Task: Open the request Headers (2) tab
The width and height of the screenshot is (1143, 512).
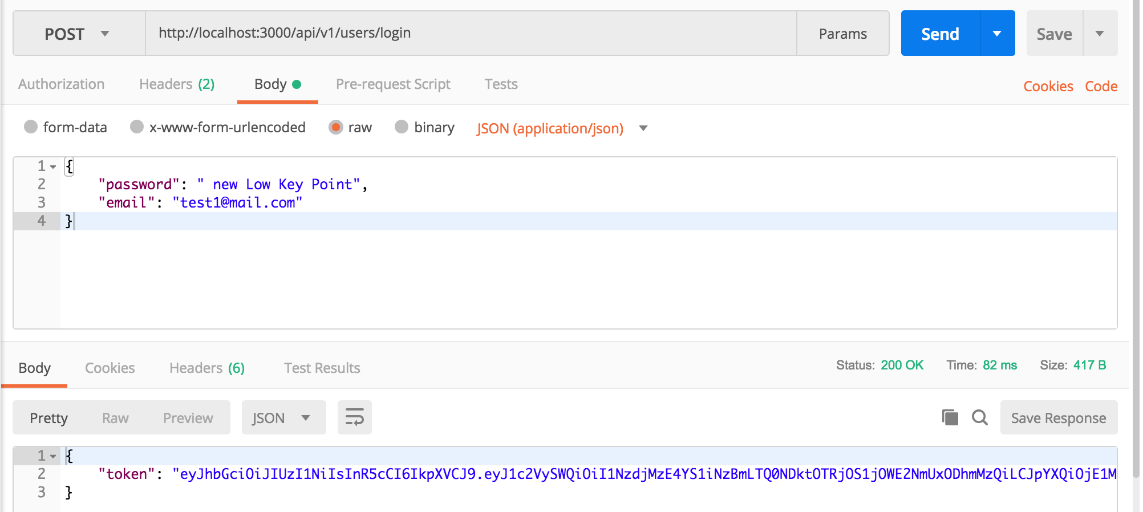Action: tap(177, 84)
